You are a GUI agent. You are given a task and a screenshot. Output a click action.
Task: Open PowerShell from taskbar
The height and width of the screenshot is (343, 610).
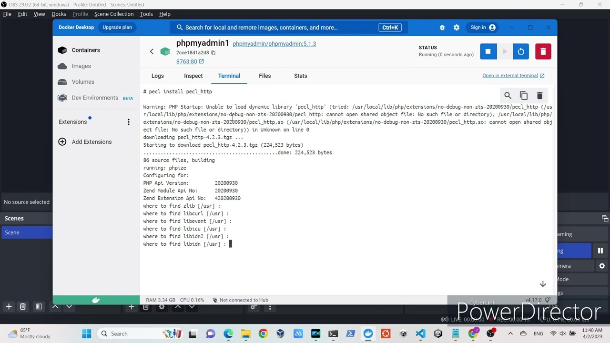click(x=350, y=334)
